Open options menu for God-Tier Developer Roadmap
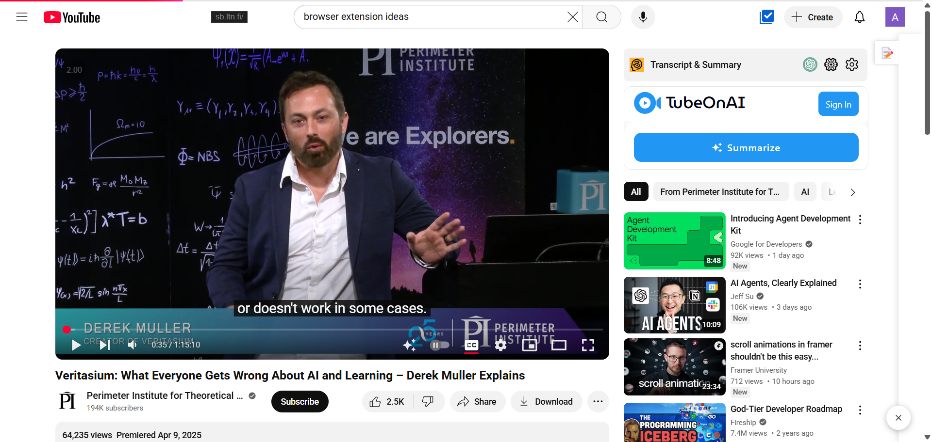Image resolution: width=932 pixels, height=442 pixels. tap(860, 410)
